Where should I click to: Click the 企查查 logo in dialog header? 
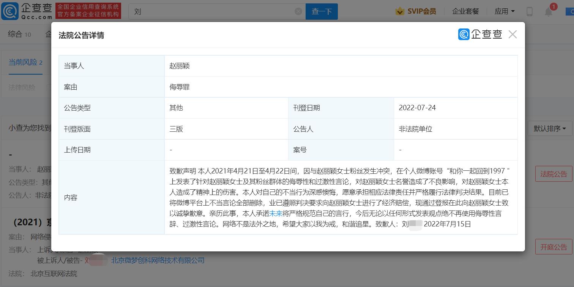click(480, 34)
